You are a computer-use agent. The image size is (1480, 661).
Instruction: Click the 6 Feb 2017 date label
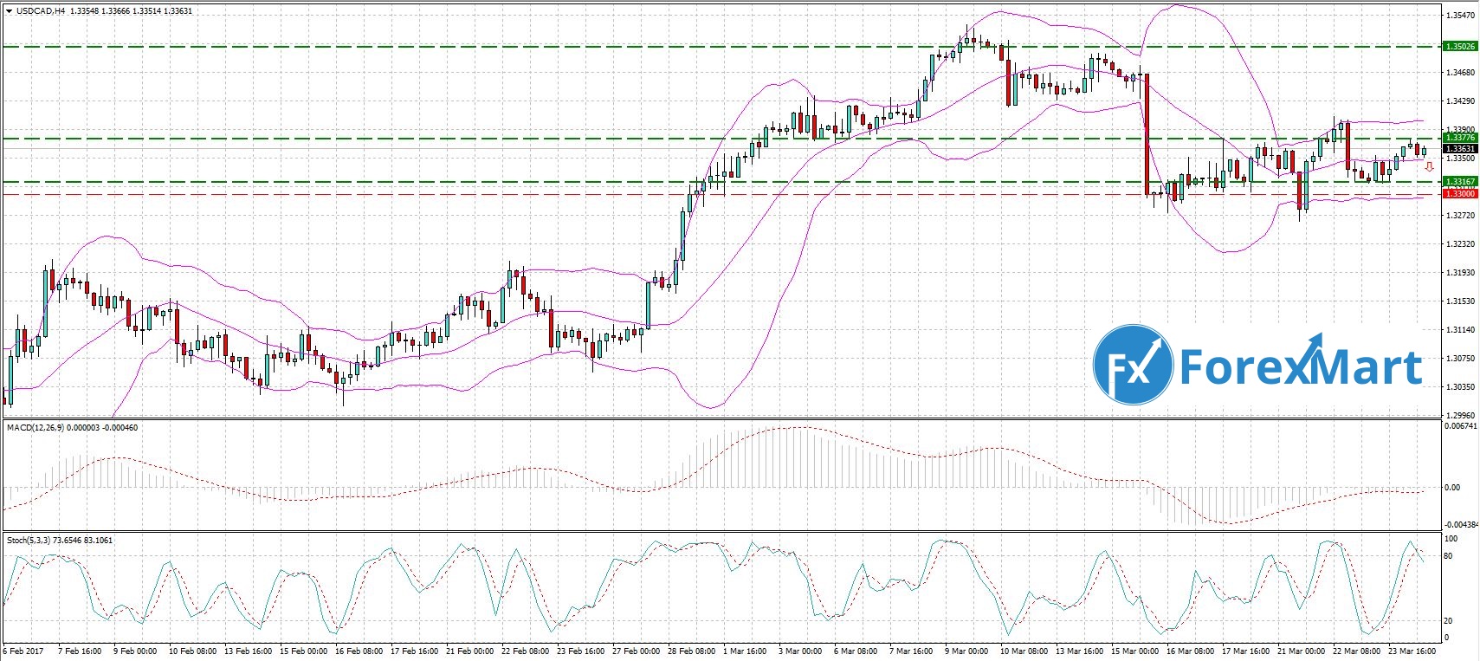23,651
